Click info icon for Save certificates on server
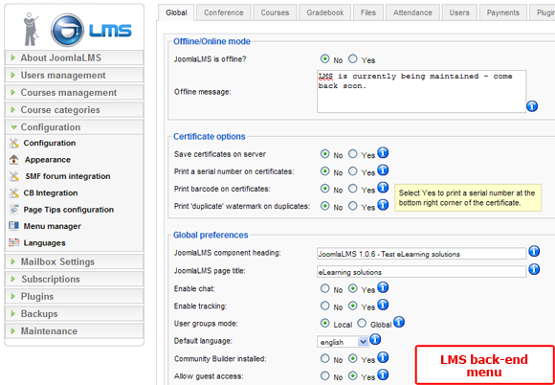Image resolution: width=555 pixels, height=385 pixels. (x=383, y=153)
